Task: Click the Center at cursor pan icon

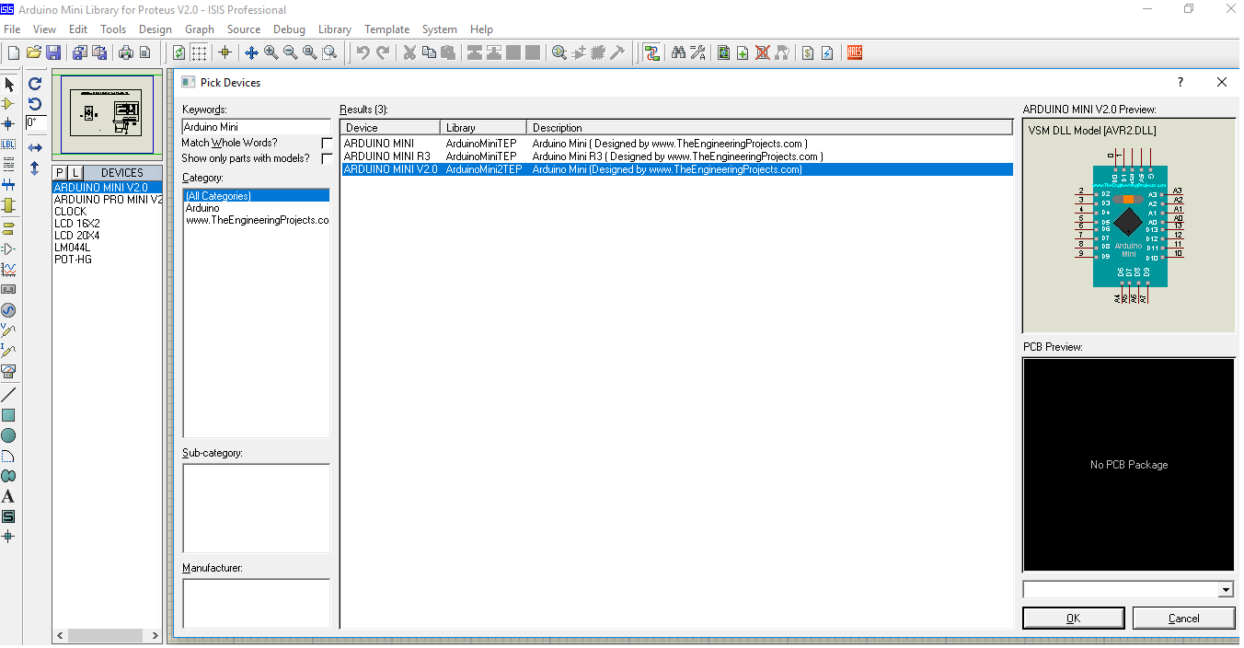Action: pos(250,52)
